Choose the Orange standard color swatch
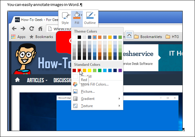195x137 pixels. pos(84,71)
